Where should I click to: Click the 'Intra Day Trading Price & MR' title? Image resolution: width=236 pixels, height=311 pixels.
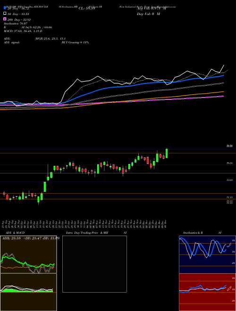coord(87,233)
